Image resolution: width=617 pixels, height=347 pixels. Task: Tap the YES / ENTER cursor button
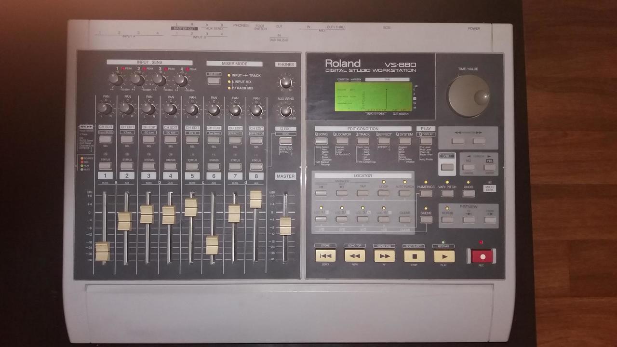click(489, 167)
